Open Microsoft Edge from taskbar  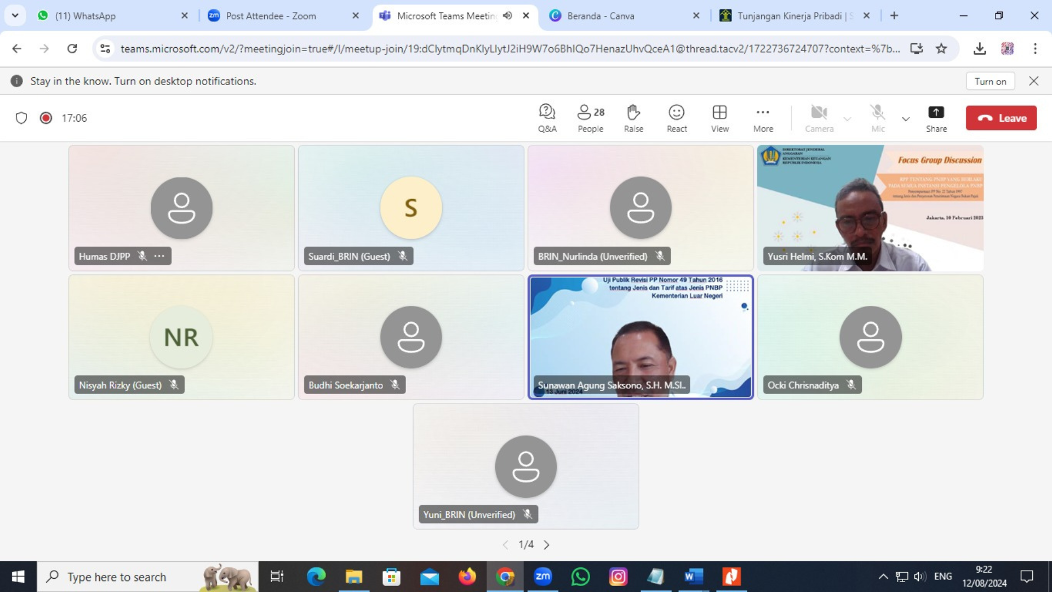(316, 577)
